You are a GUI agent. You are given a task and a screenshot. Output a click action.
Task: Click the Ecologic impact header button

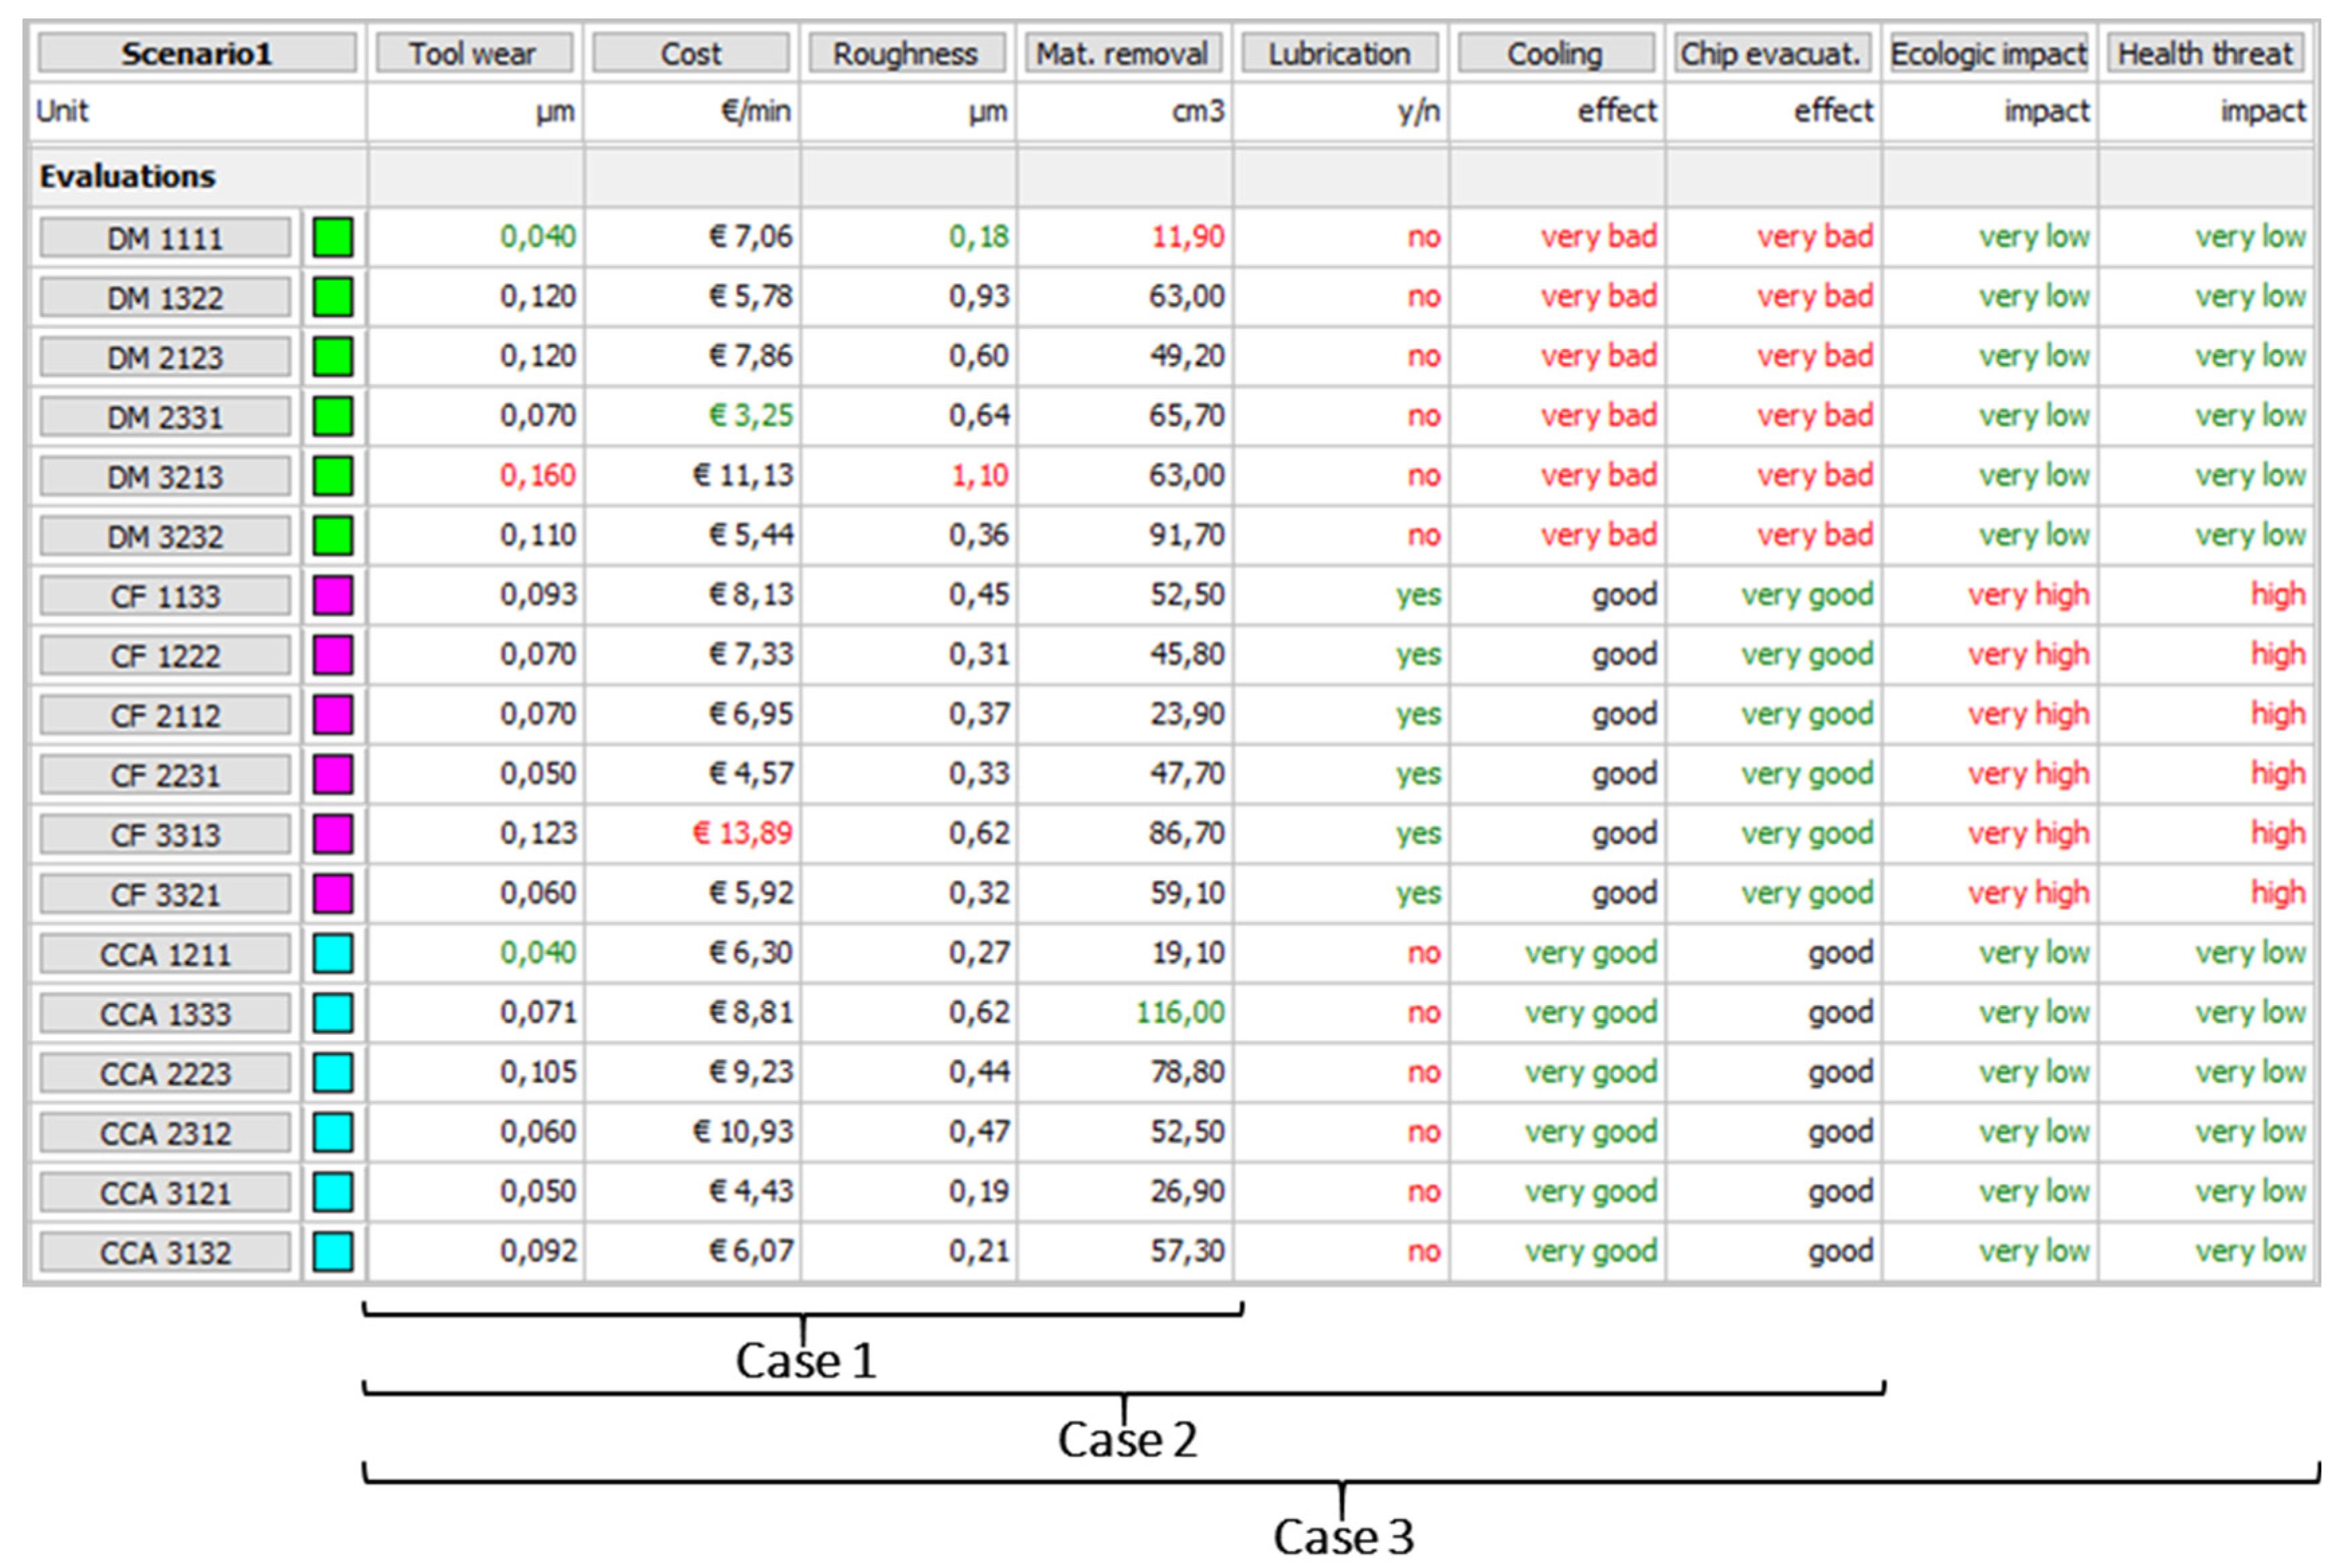coord(1989,53)
